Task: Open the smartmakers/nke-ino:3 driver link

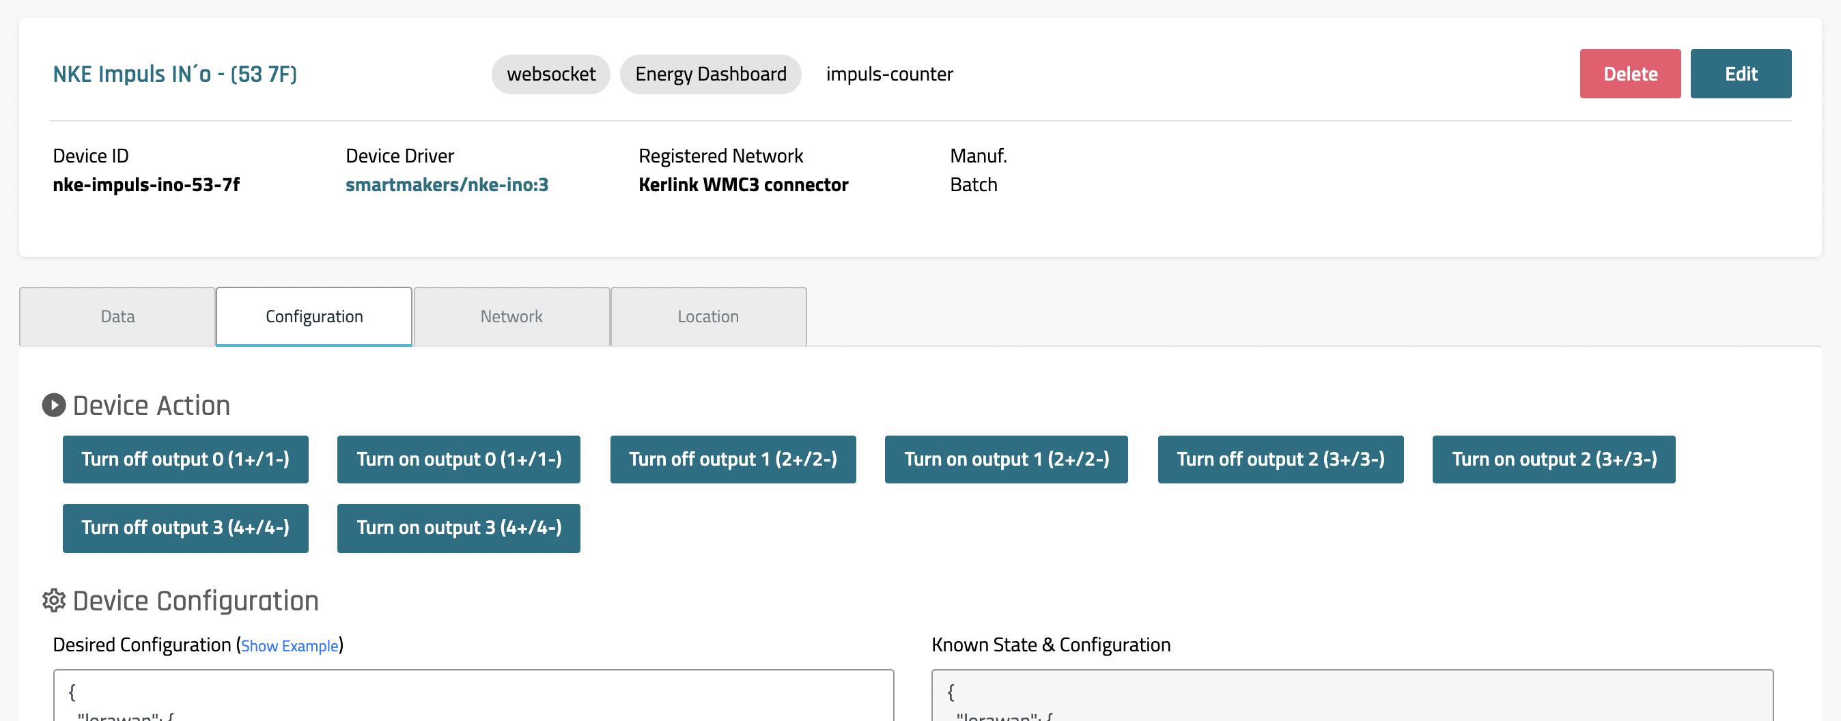Action: click(x=447, y=185)
